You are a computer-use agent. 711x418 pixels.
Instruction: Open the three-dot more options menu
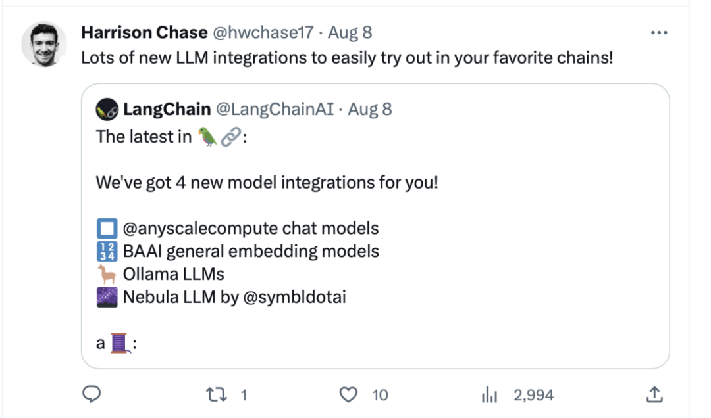[658, 32]
